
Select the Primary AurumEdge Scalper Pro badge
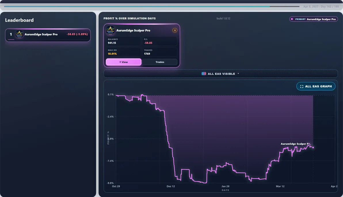[313, 19]
